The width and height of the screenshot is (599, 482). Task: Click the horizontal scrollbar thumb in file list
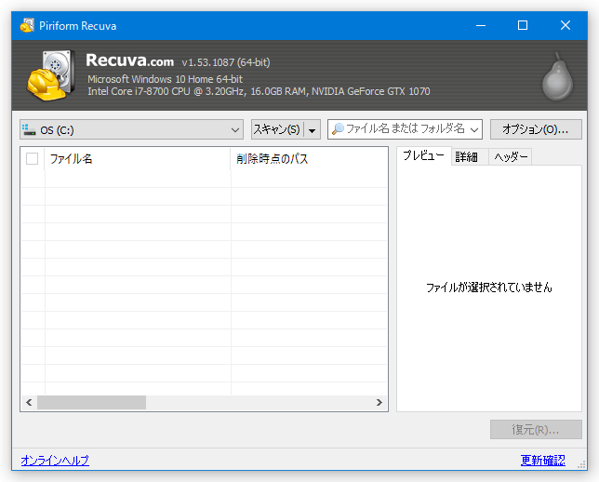coord(92,403)
